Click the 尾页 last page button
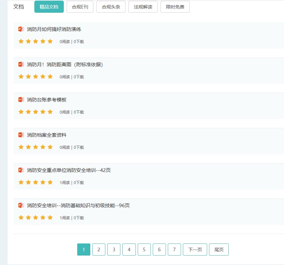The image size is (284, 265). pyautogui.click(x=219, y=249)
